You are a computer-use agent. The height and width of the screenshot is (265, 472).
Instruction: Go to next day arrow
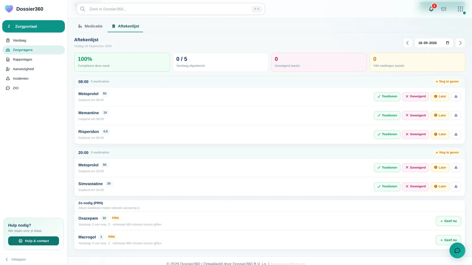point(460,43)
